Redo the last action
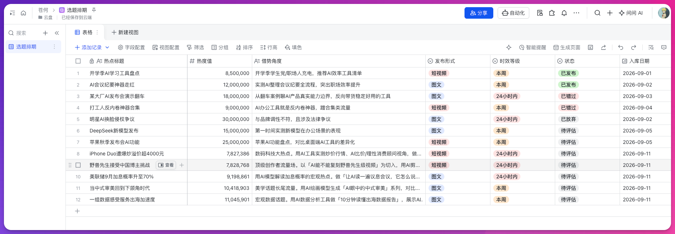The width and height of the screenshot is (675, 234). click(634, 47)
